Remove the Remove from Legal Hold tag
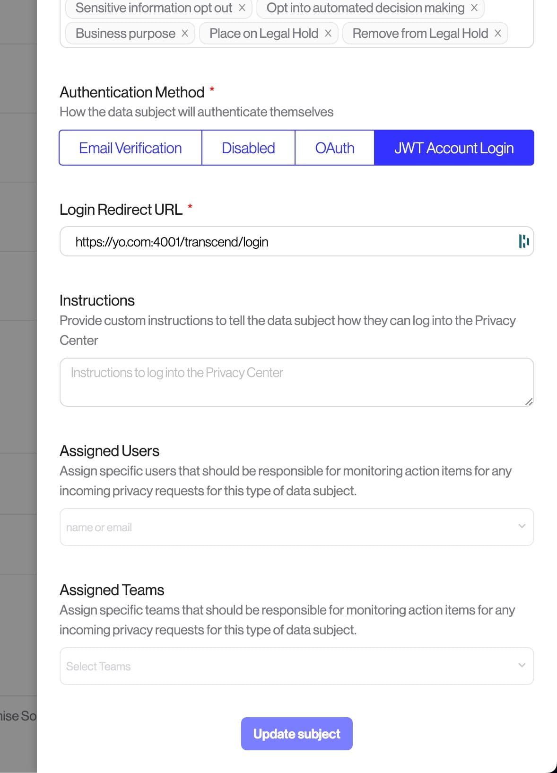The image size is (557, 773). click(x=497, y=34)
